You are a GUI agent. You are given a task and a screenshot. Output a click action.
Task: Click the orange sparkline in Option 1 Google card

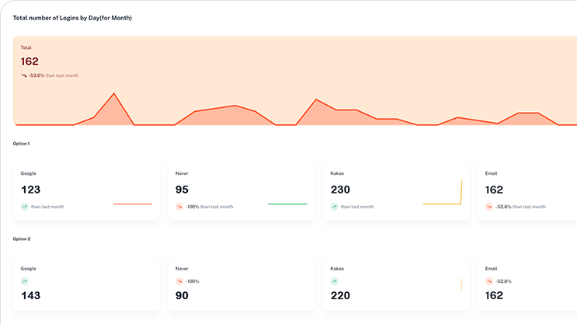tap(133, 204)
